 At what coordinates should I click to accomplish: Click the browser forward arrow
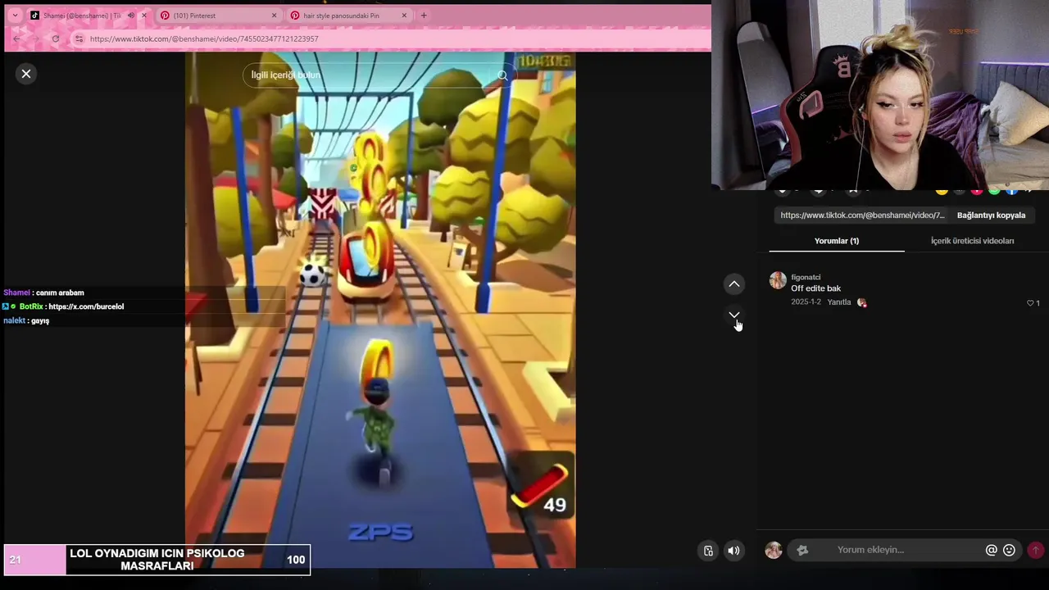(x=36, y=39)
